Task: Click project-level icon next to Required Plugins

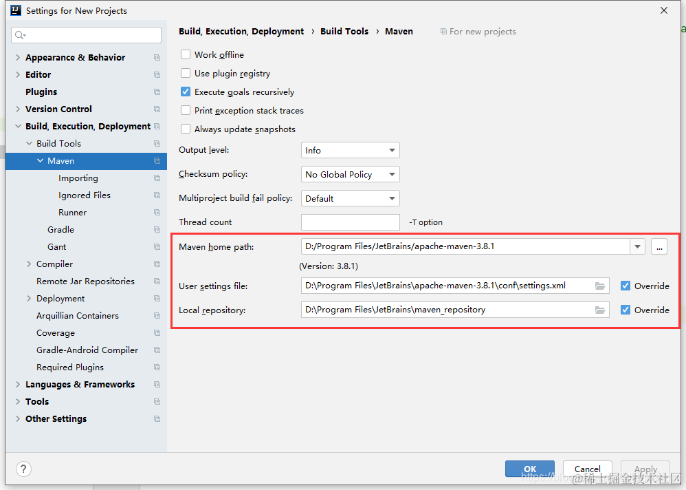Action: click(157, 367)
